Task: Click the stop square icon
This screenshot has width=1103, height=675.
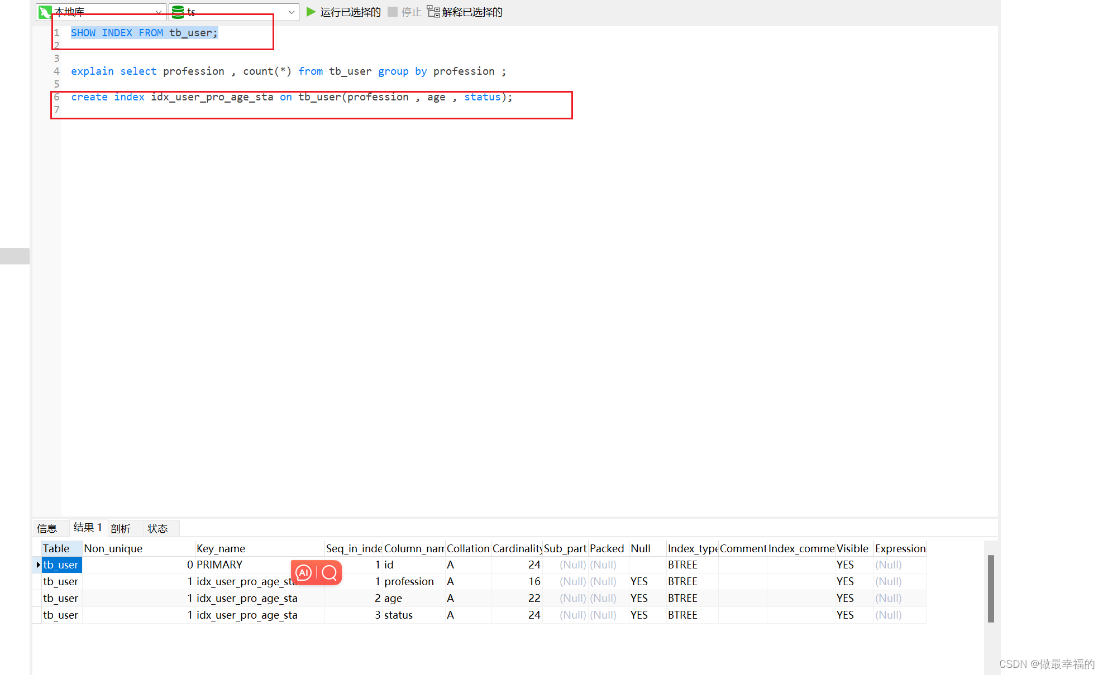Action: pyautogui.click(x=393, y=12)
